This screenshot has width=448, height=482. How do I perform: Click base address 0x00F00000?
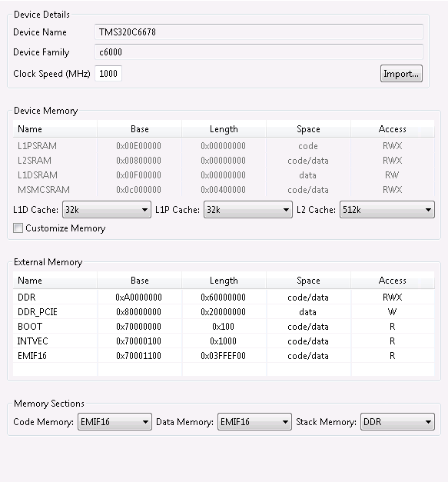(x=138, y=175)
